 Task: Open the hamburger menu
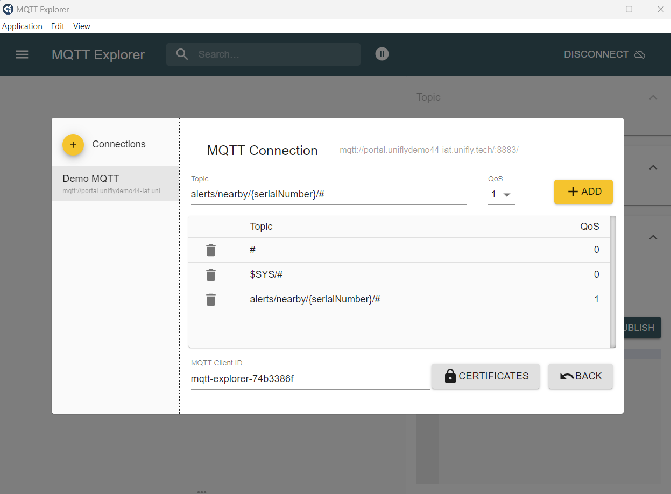pyautogui.click(x=22, y=54)
